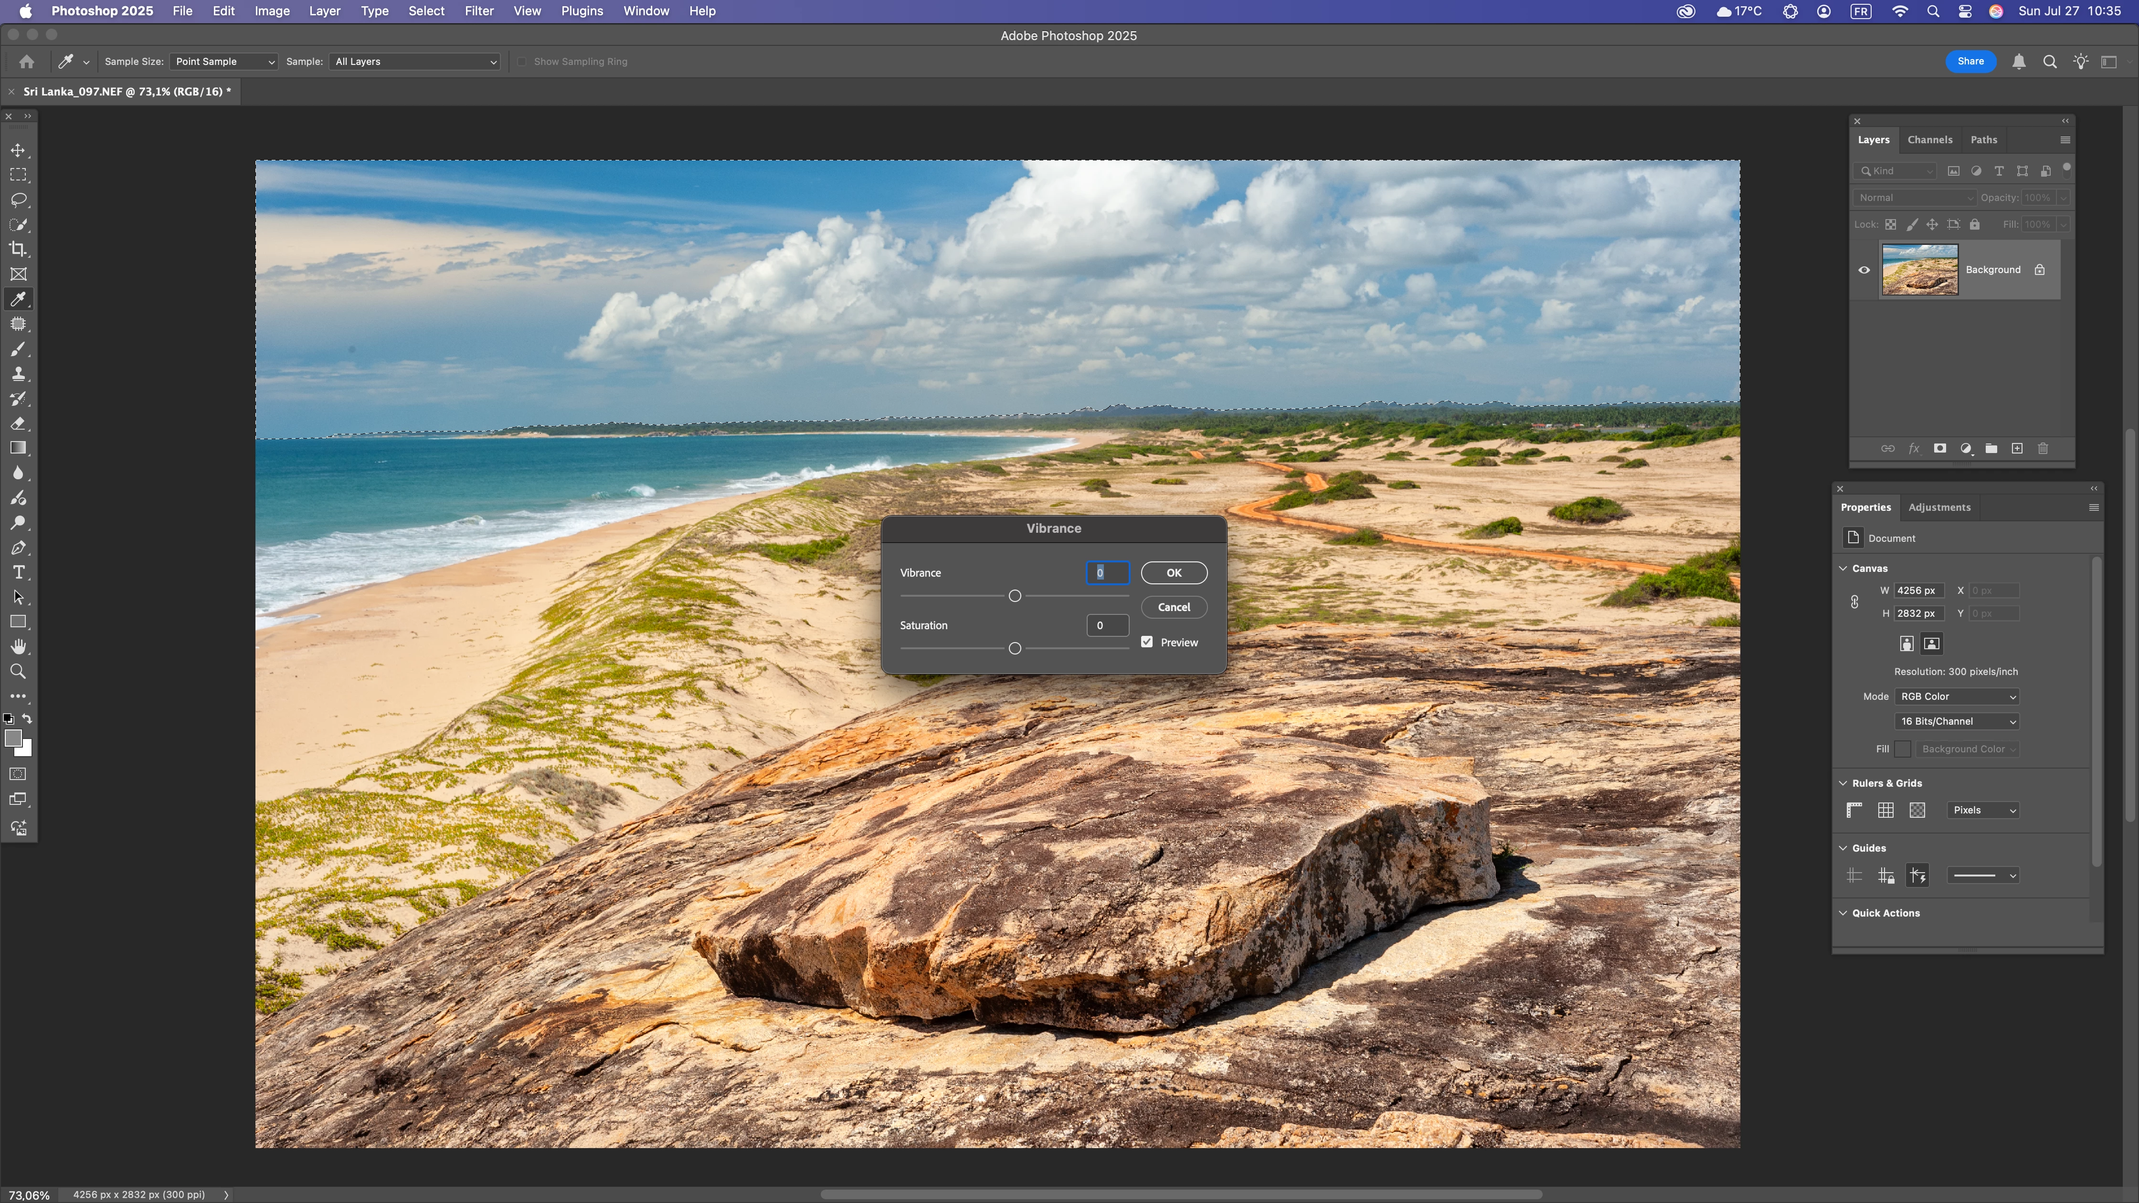The height and width of the screenshot is (1203, 2139).
Task: Select the Clone Stamp tool
Action: pos(18,374)
